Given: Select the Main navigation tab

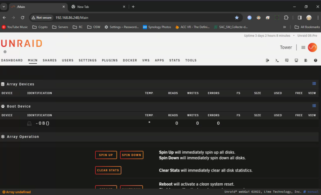Looking at the screenshot, I should [x=33, y=60].
